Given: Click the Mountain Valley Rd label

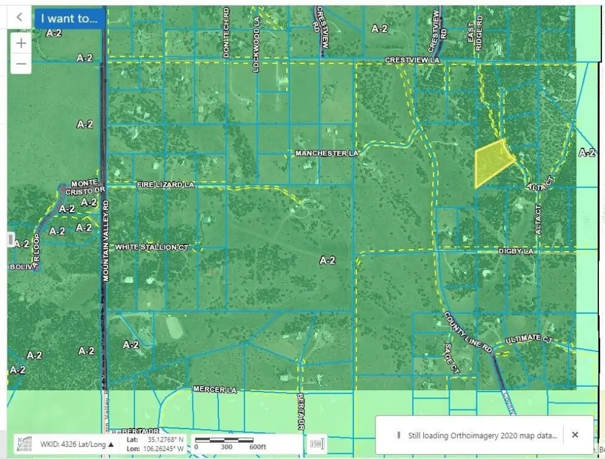Looking at the screenshot, I should click(106, 240).
